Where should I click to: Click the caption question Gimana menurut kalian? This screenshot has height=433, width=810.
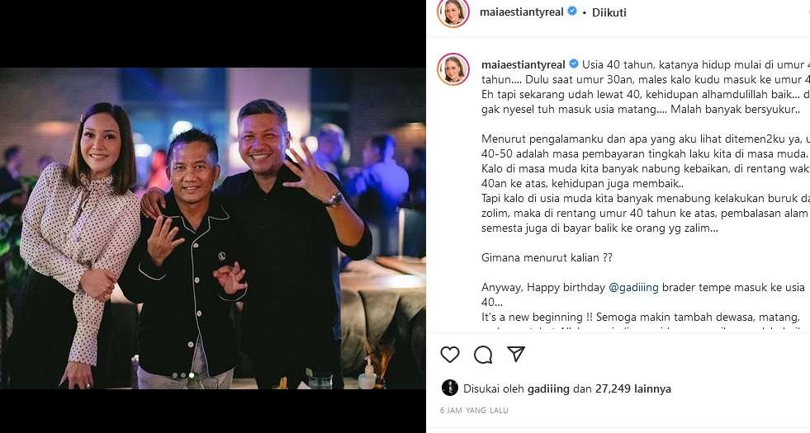tap(547, 257)
